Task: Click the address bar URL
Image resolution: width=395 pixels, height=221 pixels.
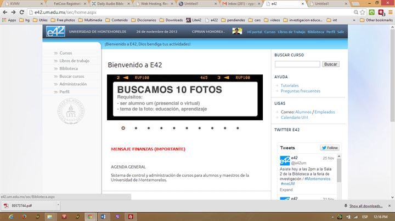Action: (65, 12)
